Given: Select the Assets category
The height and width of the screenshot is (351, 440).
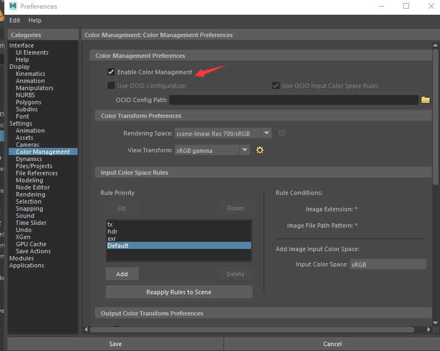Looking at the screenshot, I should (x=25, y=138).
